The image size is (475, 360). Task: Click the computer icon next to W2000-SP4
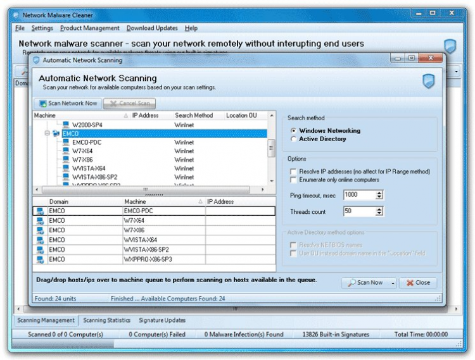pos(66,125)
